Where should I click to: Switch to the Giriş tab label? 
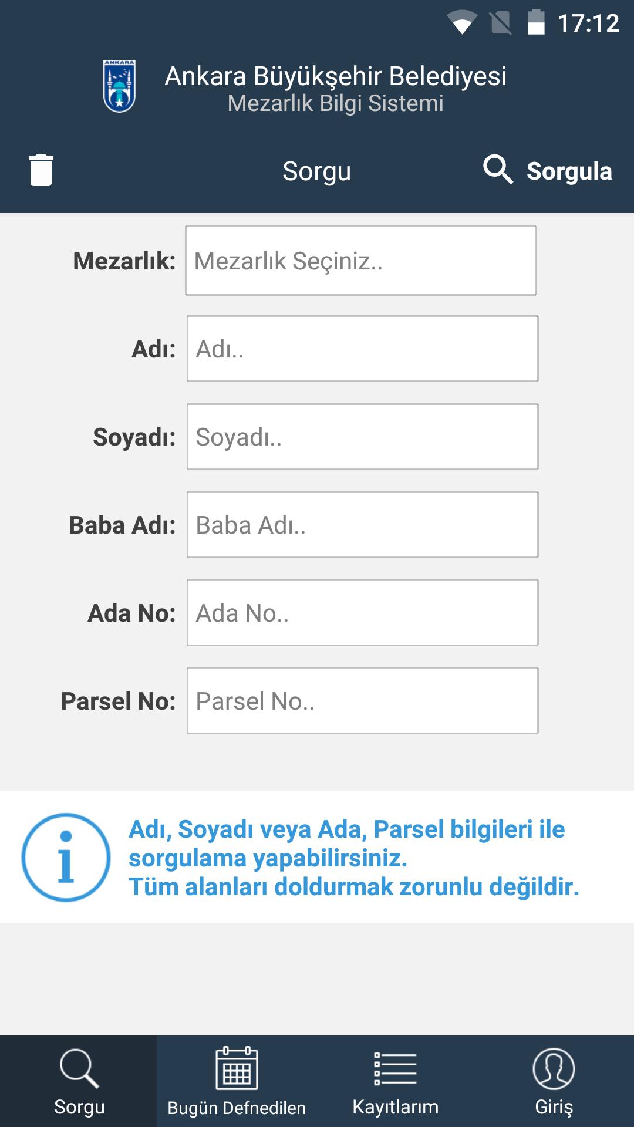click(554, 1107)
